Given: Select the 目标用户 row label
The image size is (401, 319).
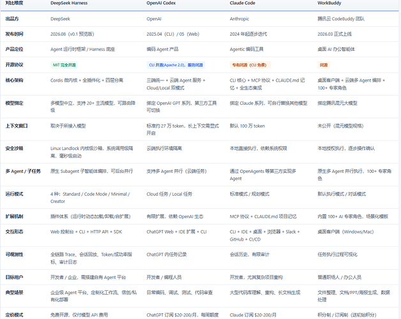Looking at the screenshot, I should [x=14, y=277].
